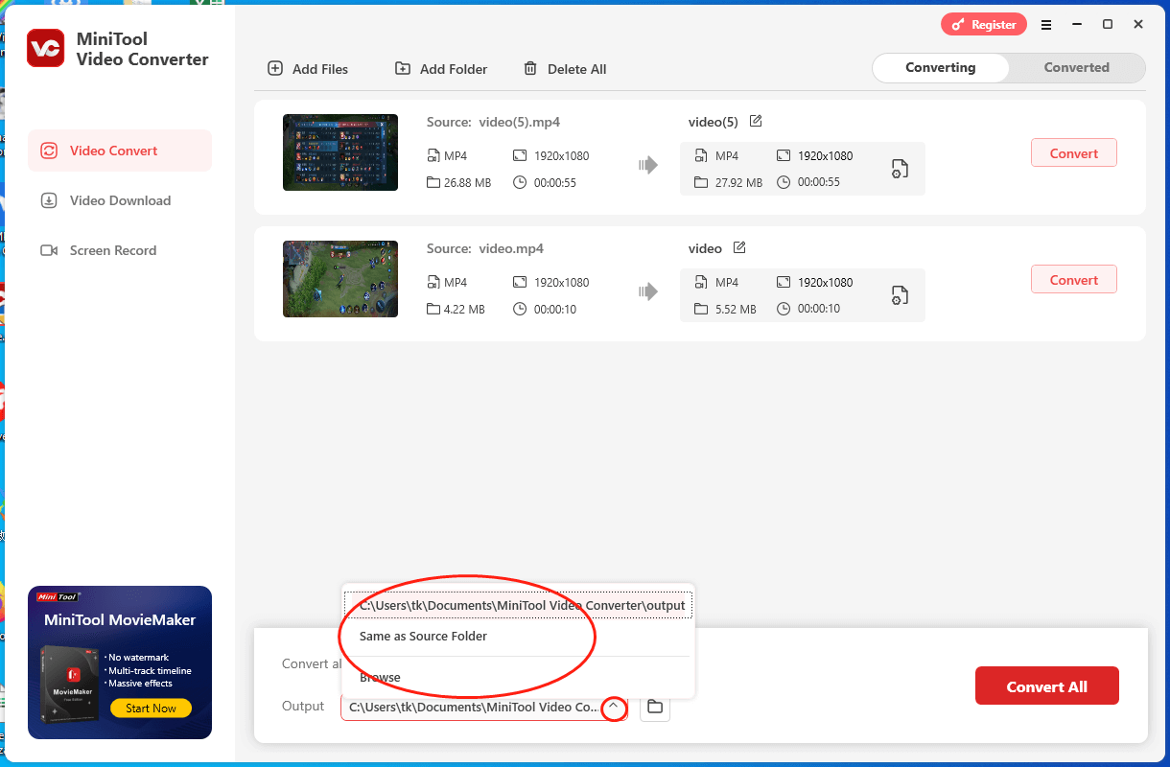This screenshot has height=767, width=1170.
Task: Click the Convert All button
Action: pyautogui.click(x=1047, y=686)
